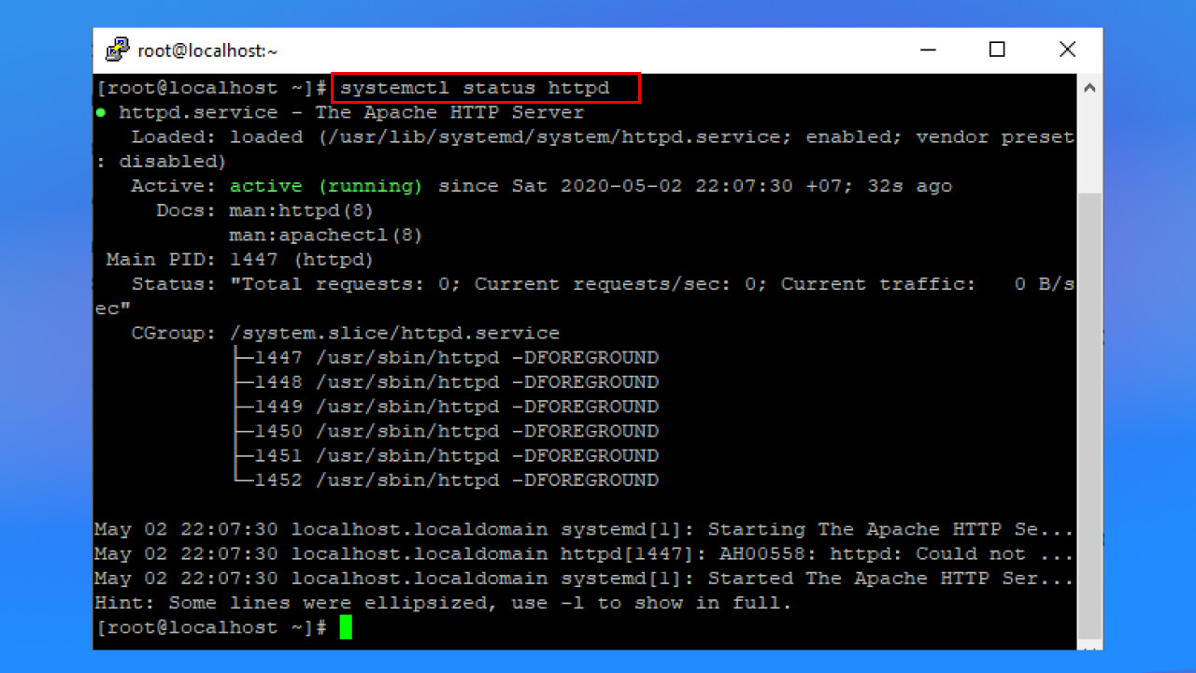Image resolution: width=1196 pixels, height=673 pixels.
Task: Click 'CGroup: /system.slice/httpd.service' line
Action: click(345, 334)
